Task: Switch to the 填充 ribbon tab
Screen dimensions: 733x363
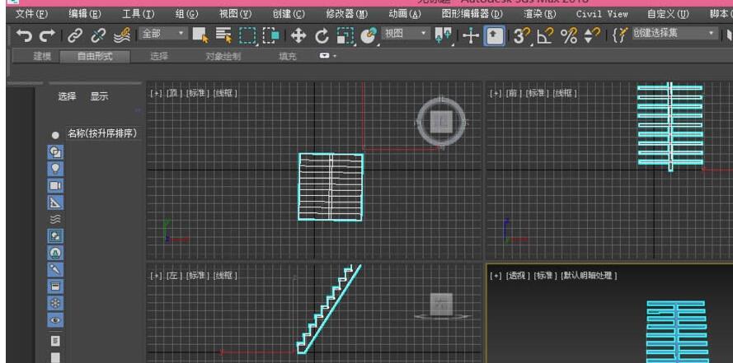Action: click(287, 57)
